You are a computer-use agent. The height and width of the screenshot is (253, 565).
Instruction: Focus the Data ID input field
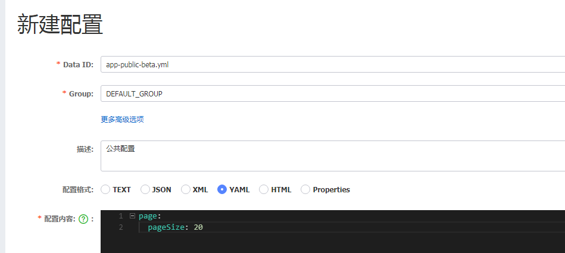click(x=333, y=64)
